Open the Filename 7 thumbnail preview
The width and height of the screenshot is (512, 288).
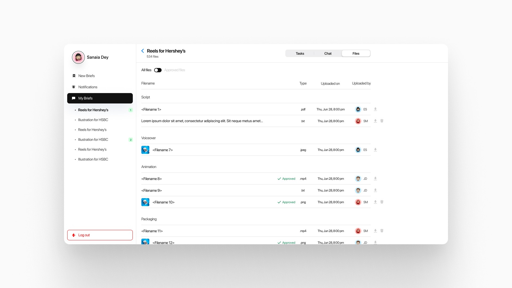coord(145,150)
